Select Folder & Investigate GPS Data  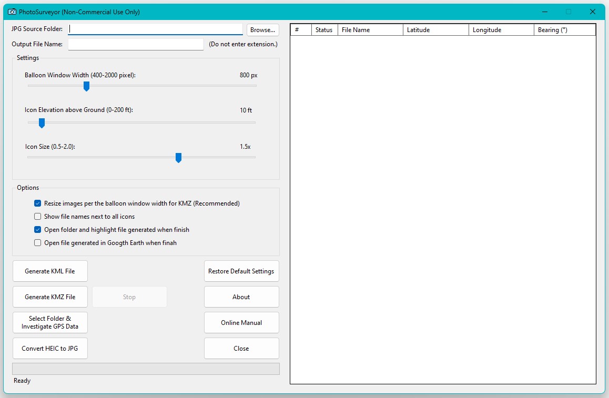point(50,322)
